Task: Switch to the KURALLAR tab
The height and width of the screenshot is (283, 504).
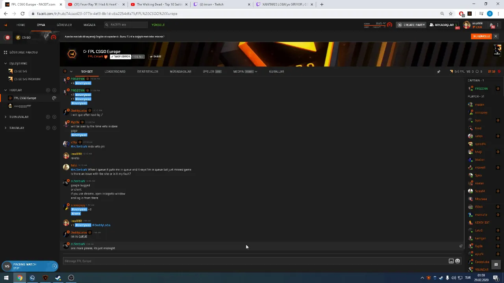Action: (x=276, y=72)
